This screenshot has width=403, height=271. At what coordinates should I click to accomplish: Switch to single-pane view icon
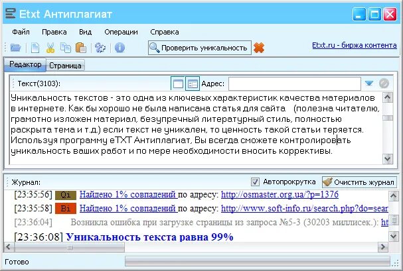coord(178,83)
